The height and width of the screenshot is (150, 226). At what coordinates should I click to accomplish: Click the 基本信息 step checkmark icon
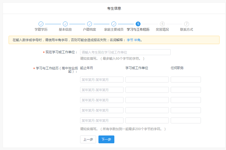pos(65,24)
